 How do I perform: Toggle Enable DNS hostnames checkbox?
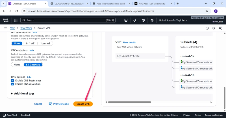pyautogui.click(x=12, y=81)
